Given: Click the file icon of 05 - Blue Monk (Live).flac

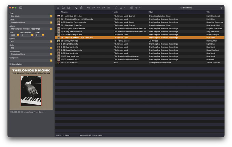Looking at the screenshot, I should coord(59,25).
